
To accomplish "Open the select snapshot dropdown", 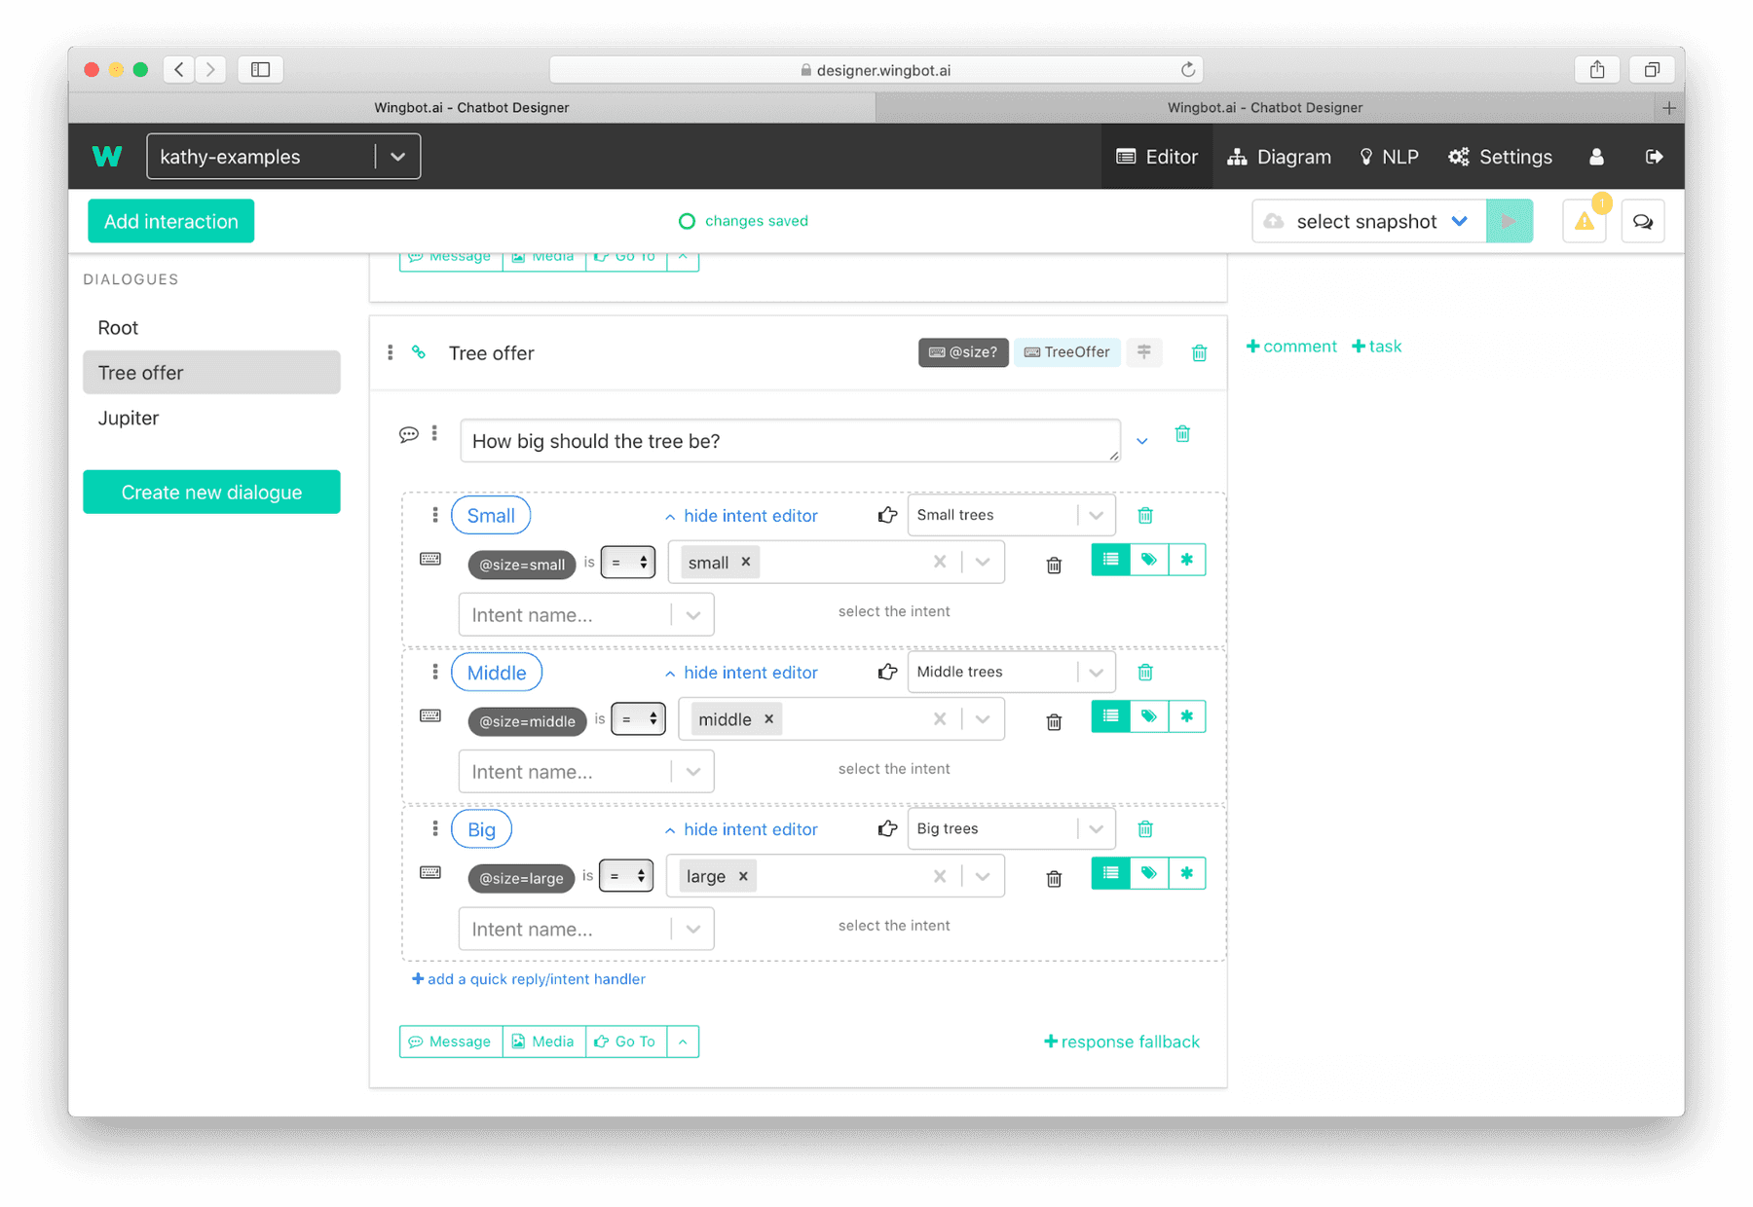I will point(1366,221).
